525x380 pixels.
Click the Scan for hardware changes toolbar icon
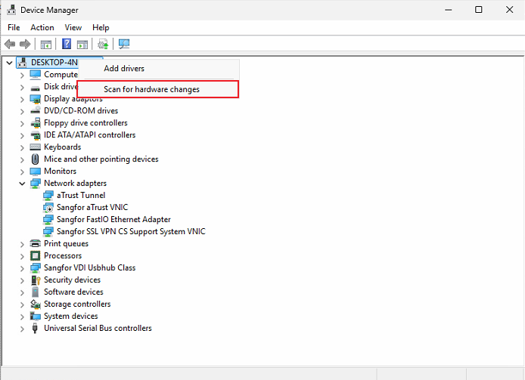point(124,45)
